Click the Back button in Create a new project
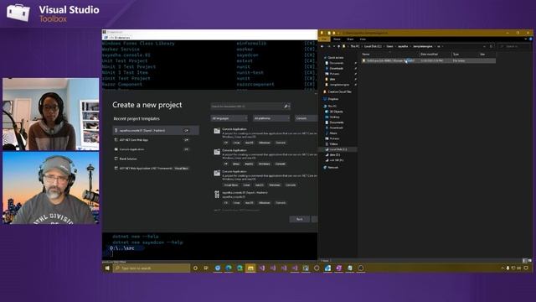The image size is (536, 302). pos(300,219)
